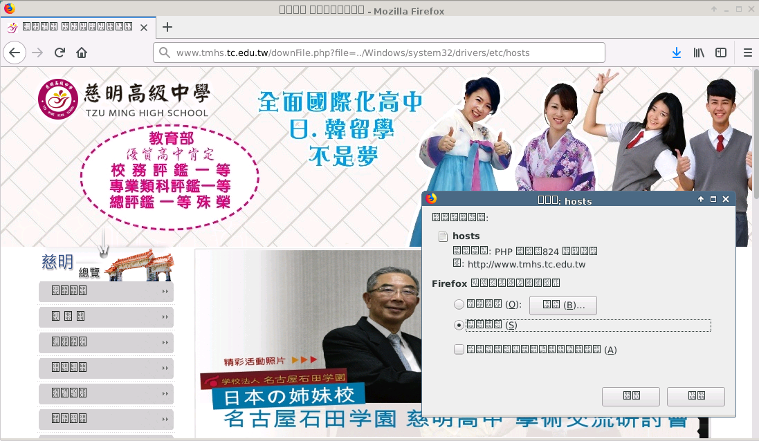
Task: Expand the second sidebar menu item arrows
Action: click(x=165, y=317)
